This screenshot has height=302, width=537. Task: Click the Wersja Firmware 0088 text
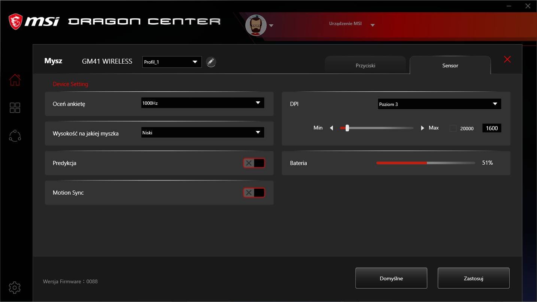[x=70, y=281]
